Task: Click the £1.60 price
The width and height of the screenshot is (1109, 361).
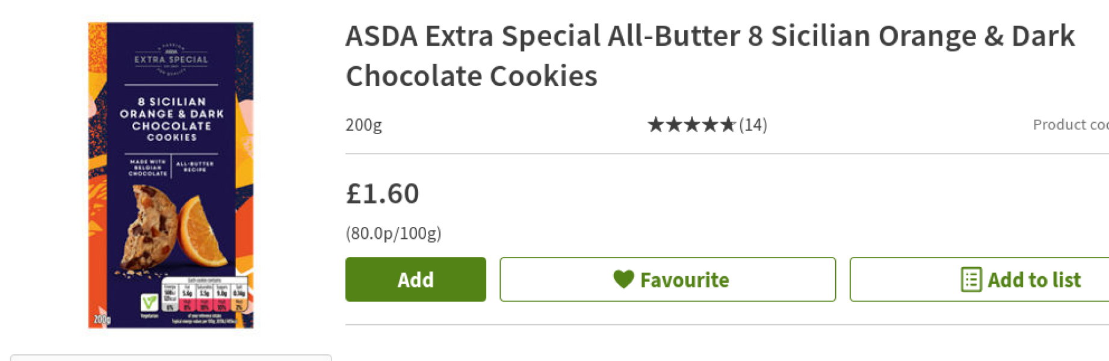Action: point(382,194)
